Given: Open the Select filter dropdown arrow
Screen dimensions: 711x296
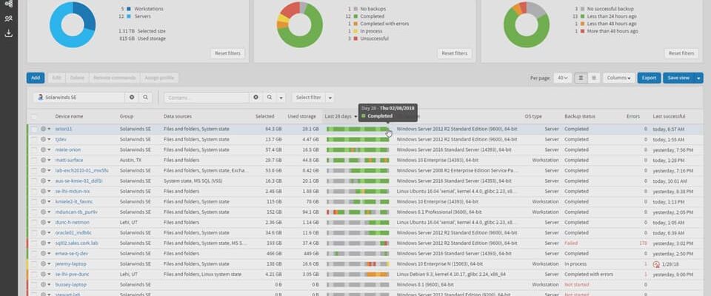Looking at the screenshot, I should (x=330, y=98).
